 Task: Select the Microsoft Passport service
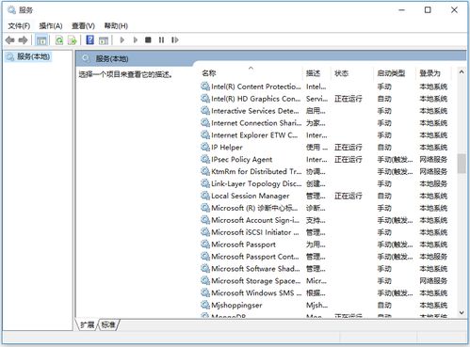click(325, 244)
